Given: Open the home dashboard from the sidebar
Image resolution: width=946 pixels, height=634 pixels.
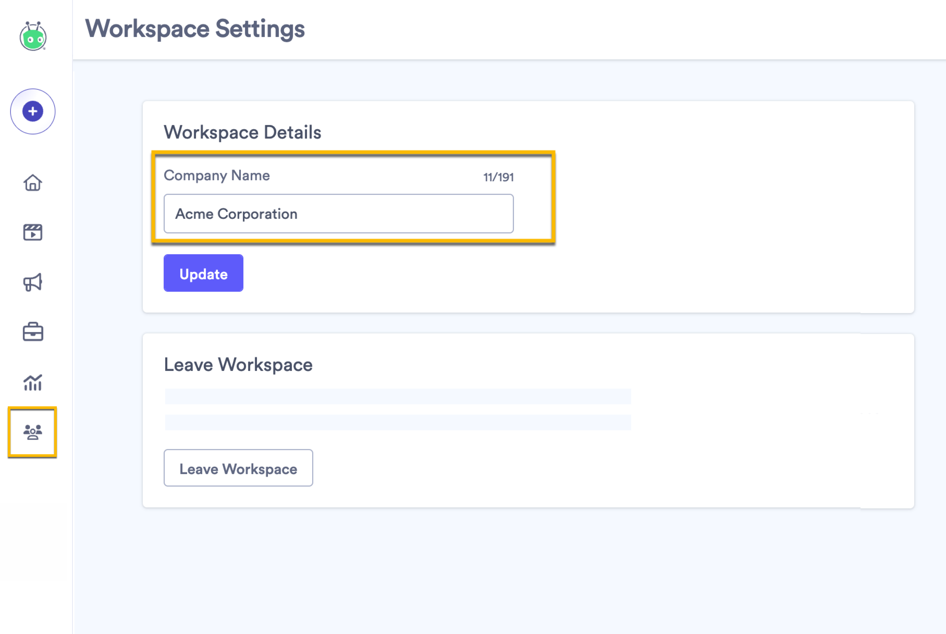Looking at the screenshot, I should 33,183.
